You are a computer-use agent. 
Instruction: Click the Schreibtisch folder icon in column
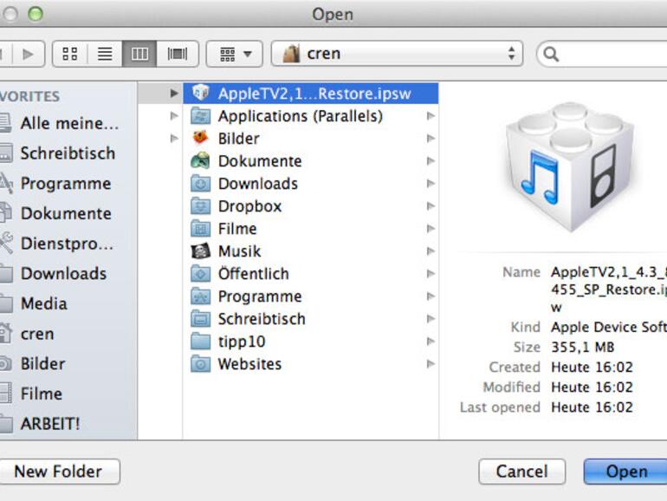(x=201, y=319)
